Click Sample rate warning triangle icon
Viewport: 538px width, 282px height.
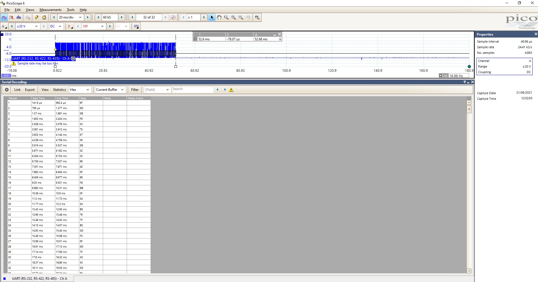14,63
